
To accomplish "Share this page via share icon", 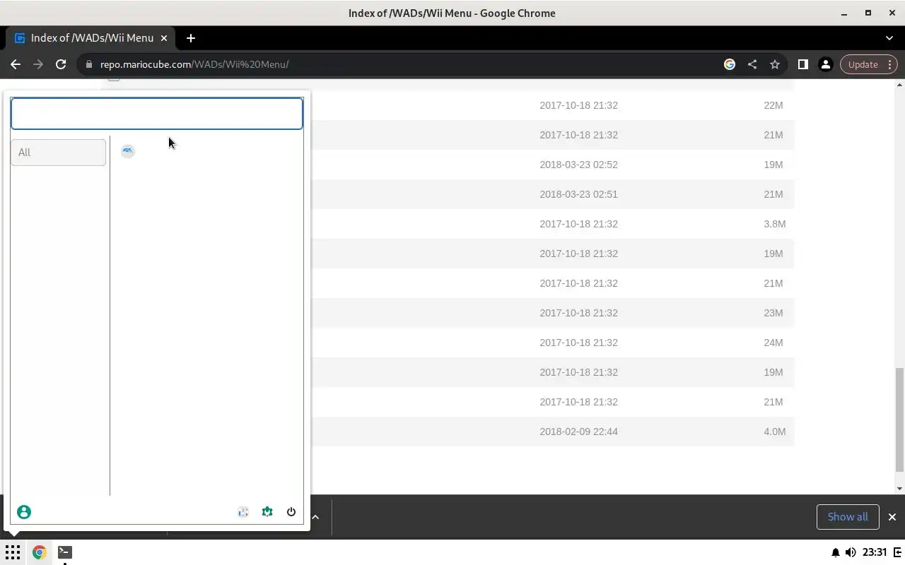I will (x=752, y=64).
